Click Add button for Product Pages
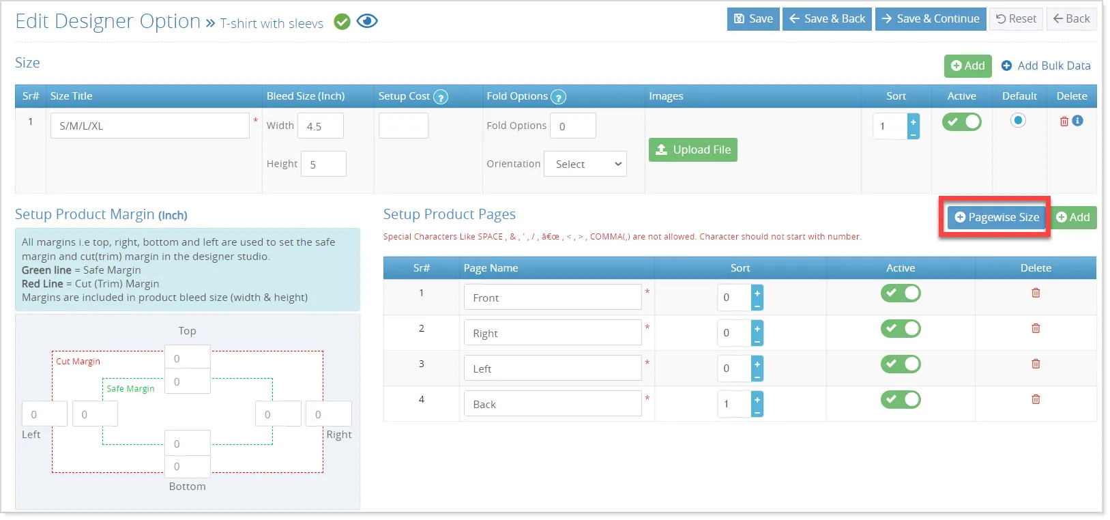 click(1073, 218)
